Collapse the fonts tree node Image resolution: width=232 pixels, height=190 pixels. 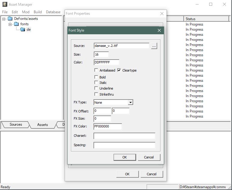tap(10, 24)
